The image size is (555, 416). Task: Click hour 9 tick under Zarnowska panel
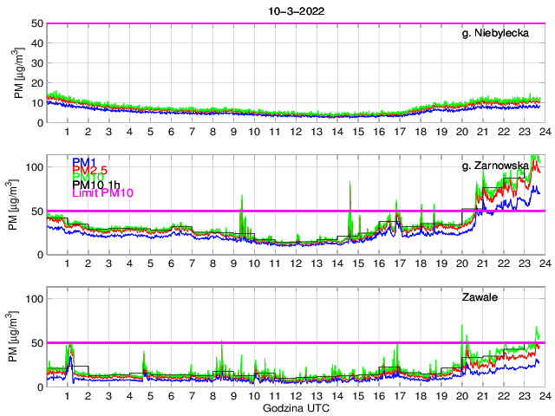(233, 263)
